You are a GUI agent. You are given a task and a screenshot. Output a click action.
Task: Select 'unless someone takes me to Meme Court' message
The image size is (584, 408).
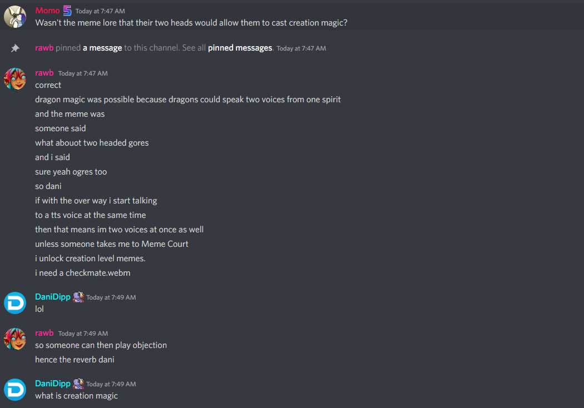(x=112, y=244)
